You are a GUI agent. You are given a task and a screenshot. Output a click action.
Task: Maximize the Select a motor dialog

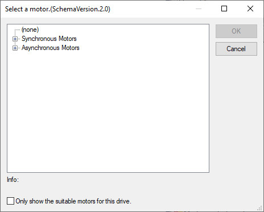click(224, 9)
